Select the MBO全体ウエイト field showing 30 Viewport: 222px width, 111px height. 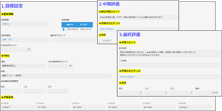coord(16,49)
